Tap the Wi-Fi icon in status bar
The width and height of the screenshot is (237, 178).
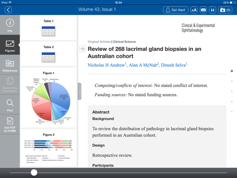pyautogui.click(x=10, y=2)
